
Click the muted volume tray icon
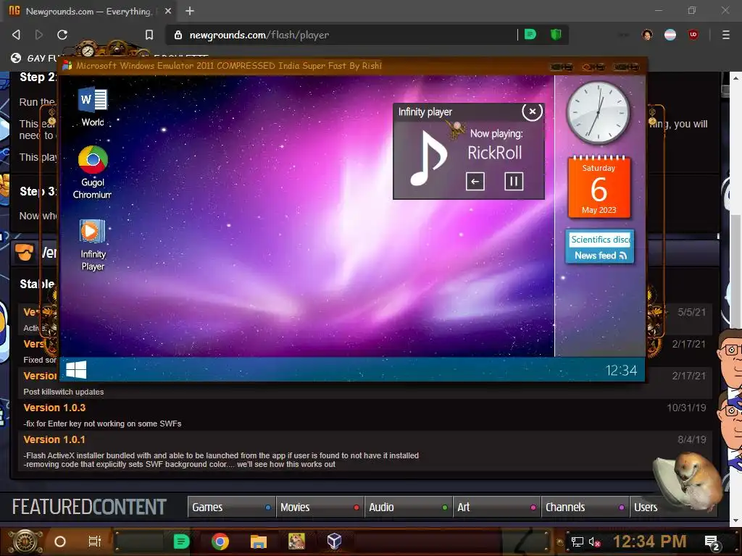[x=594, y=542]
